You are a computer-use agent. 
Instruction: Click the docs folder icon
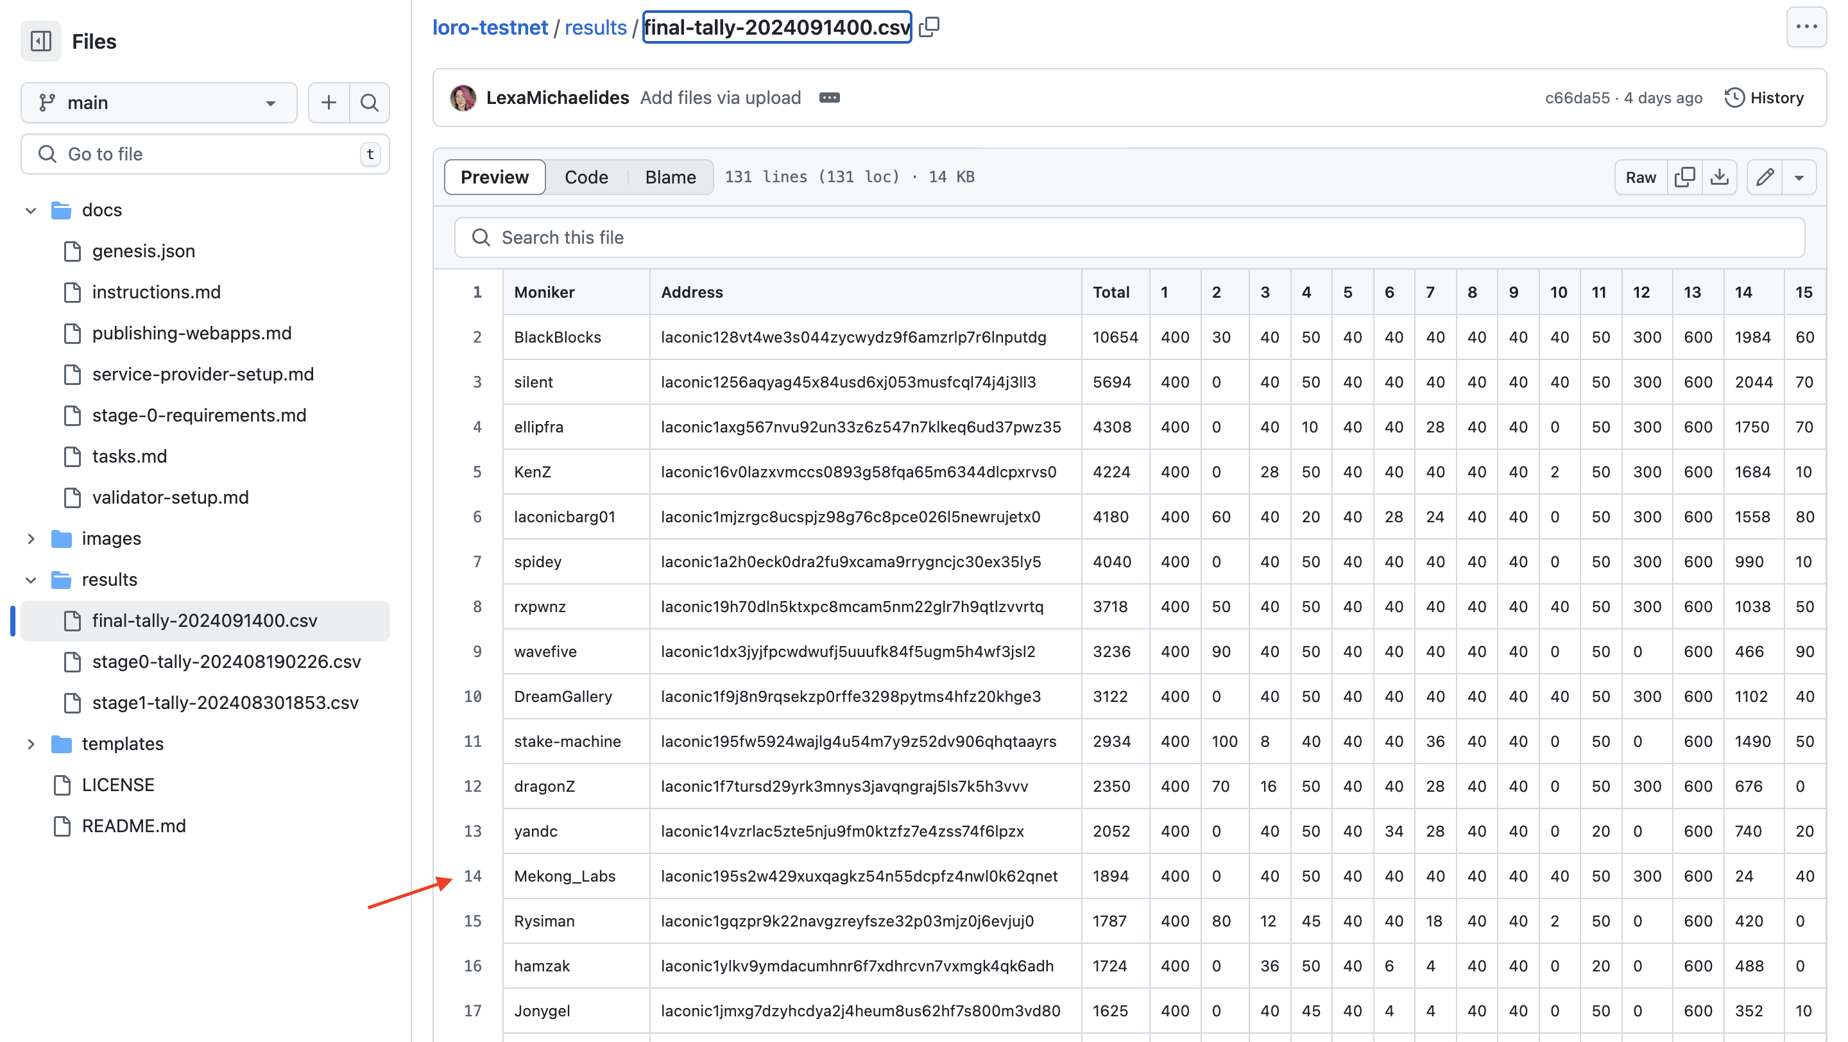pos(62,210)
